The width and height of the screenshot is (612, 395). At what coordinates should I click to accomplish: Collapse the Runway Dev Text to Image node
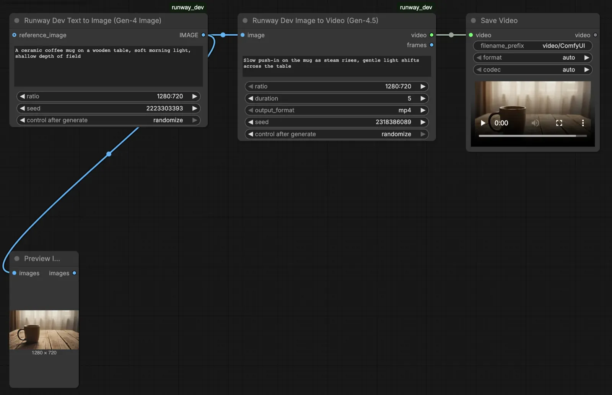point(17,21)
